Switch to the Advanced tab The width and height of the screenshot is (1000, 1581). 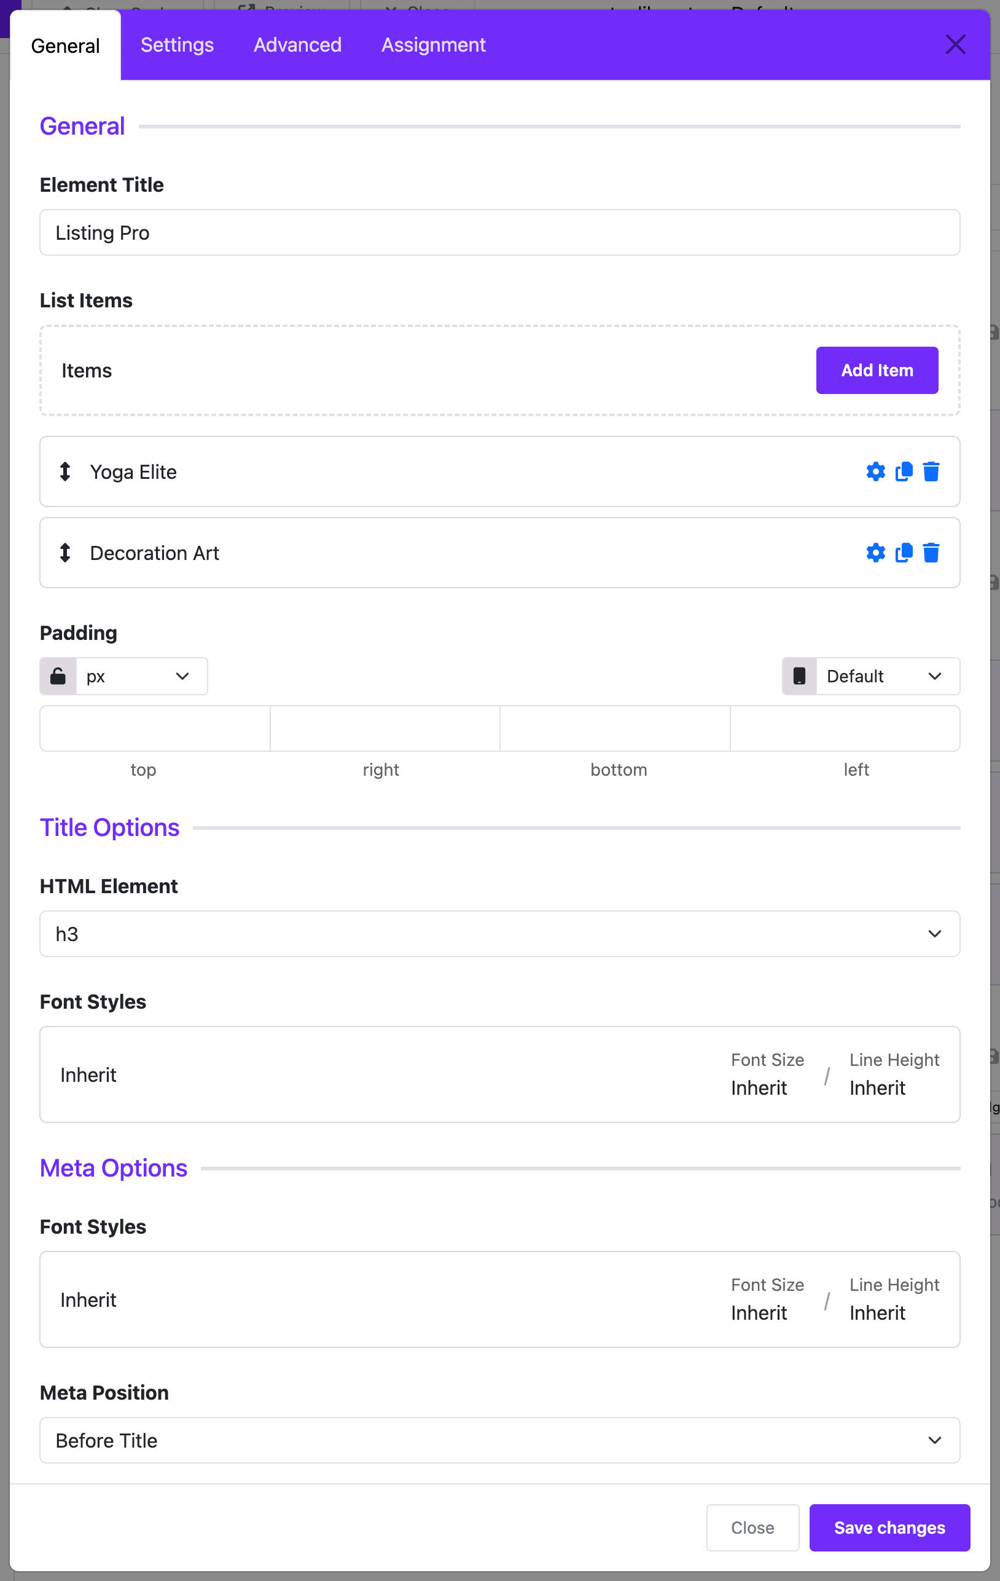[298, 45]
